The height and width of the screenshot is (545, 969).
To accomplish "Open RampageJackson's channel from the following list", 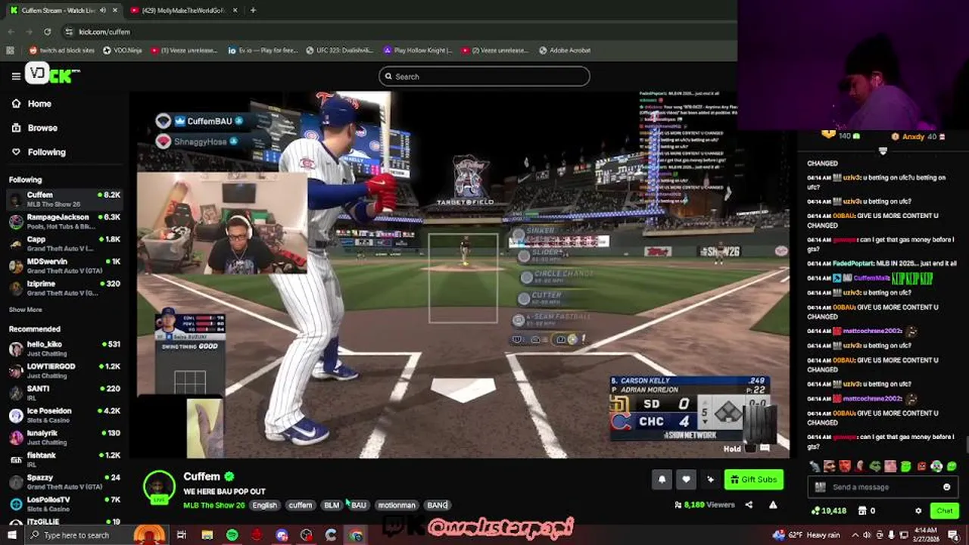I will pyautogui.click(x=64, y=221).
